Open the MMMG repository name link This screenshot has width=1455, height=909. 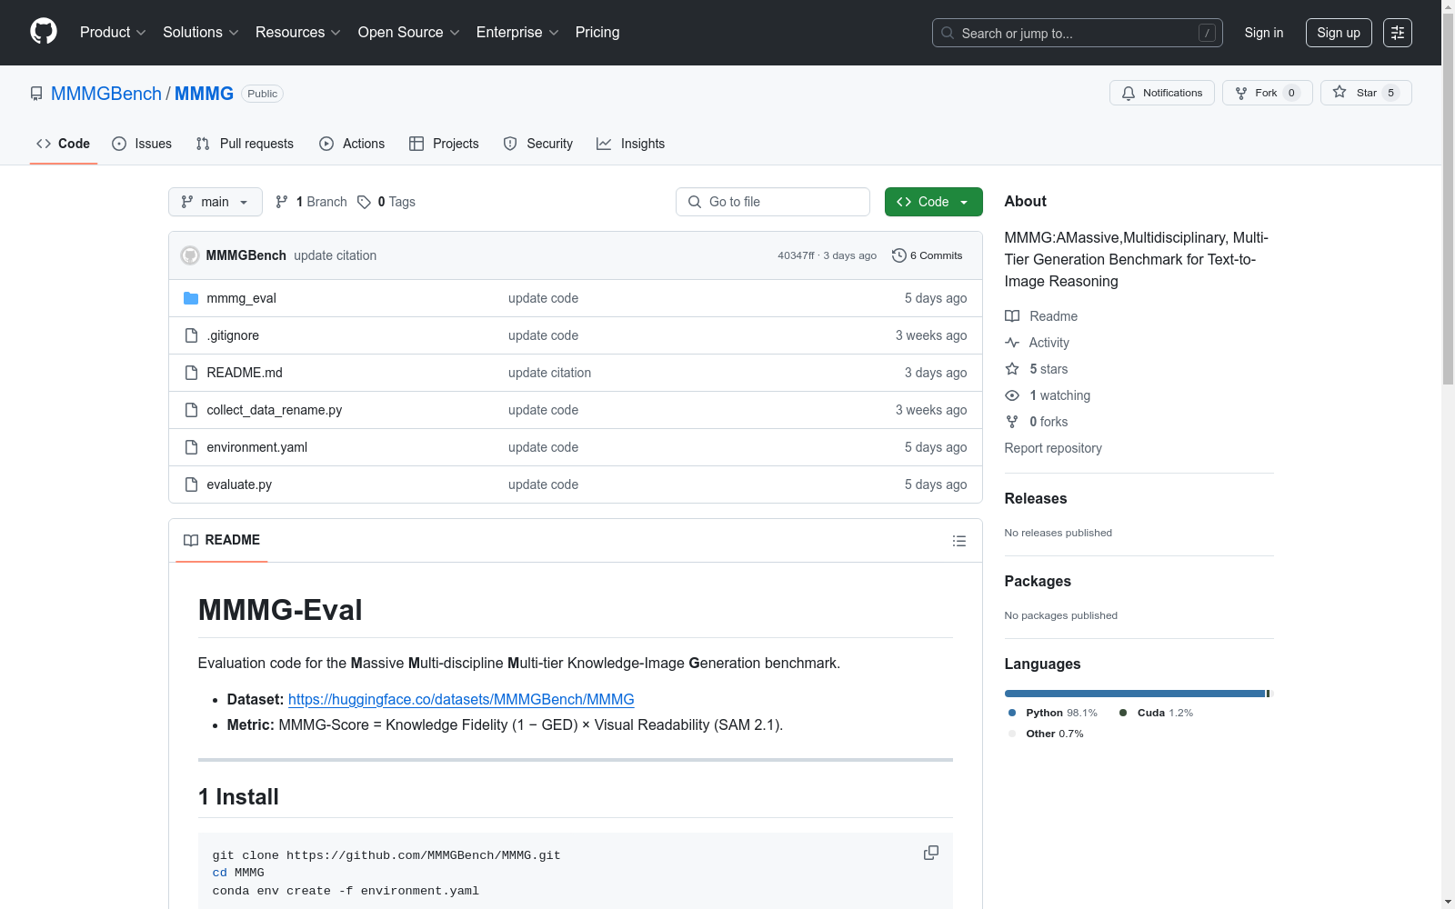point(204,94)
